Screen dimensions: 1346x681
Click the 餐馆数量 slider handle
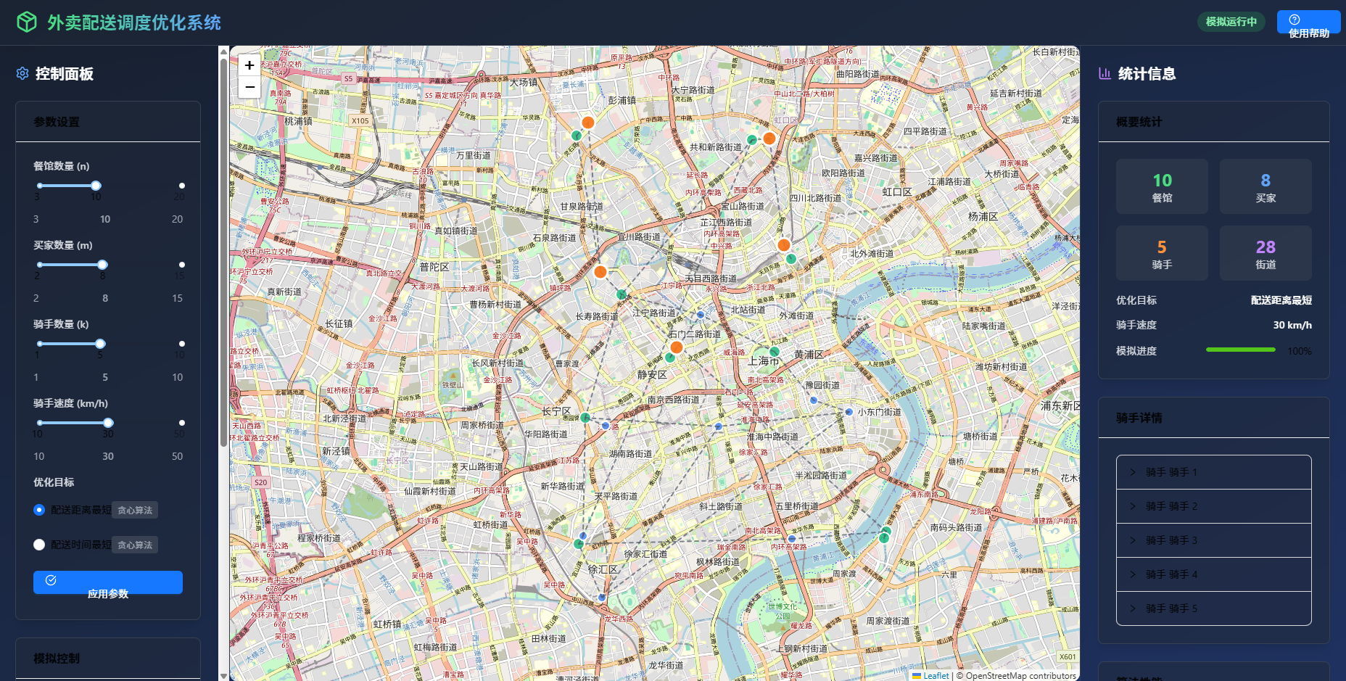(x=96, y=186)
